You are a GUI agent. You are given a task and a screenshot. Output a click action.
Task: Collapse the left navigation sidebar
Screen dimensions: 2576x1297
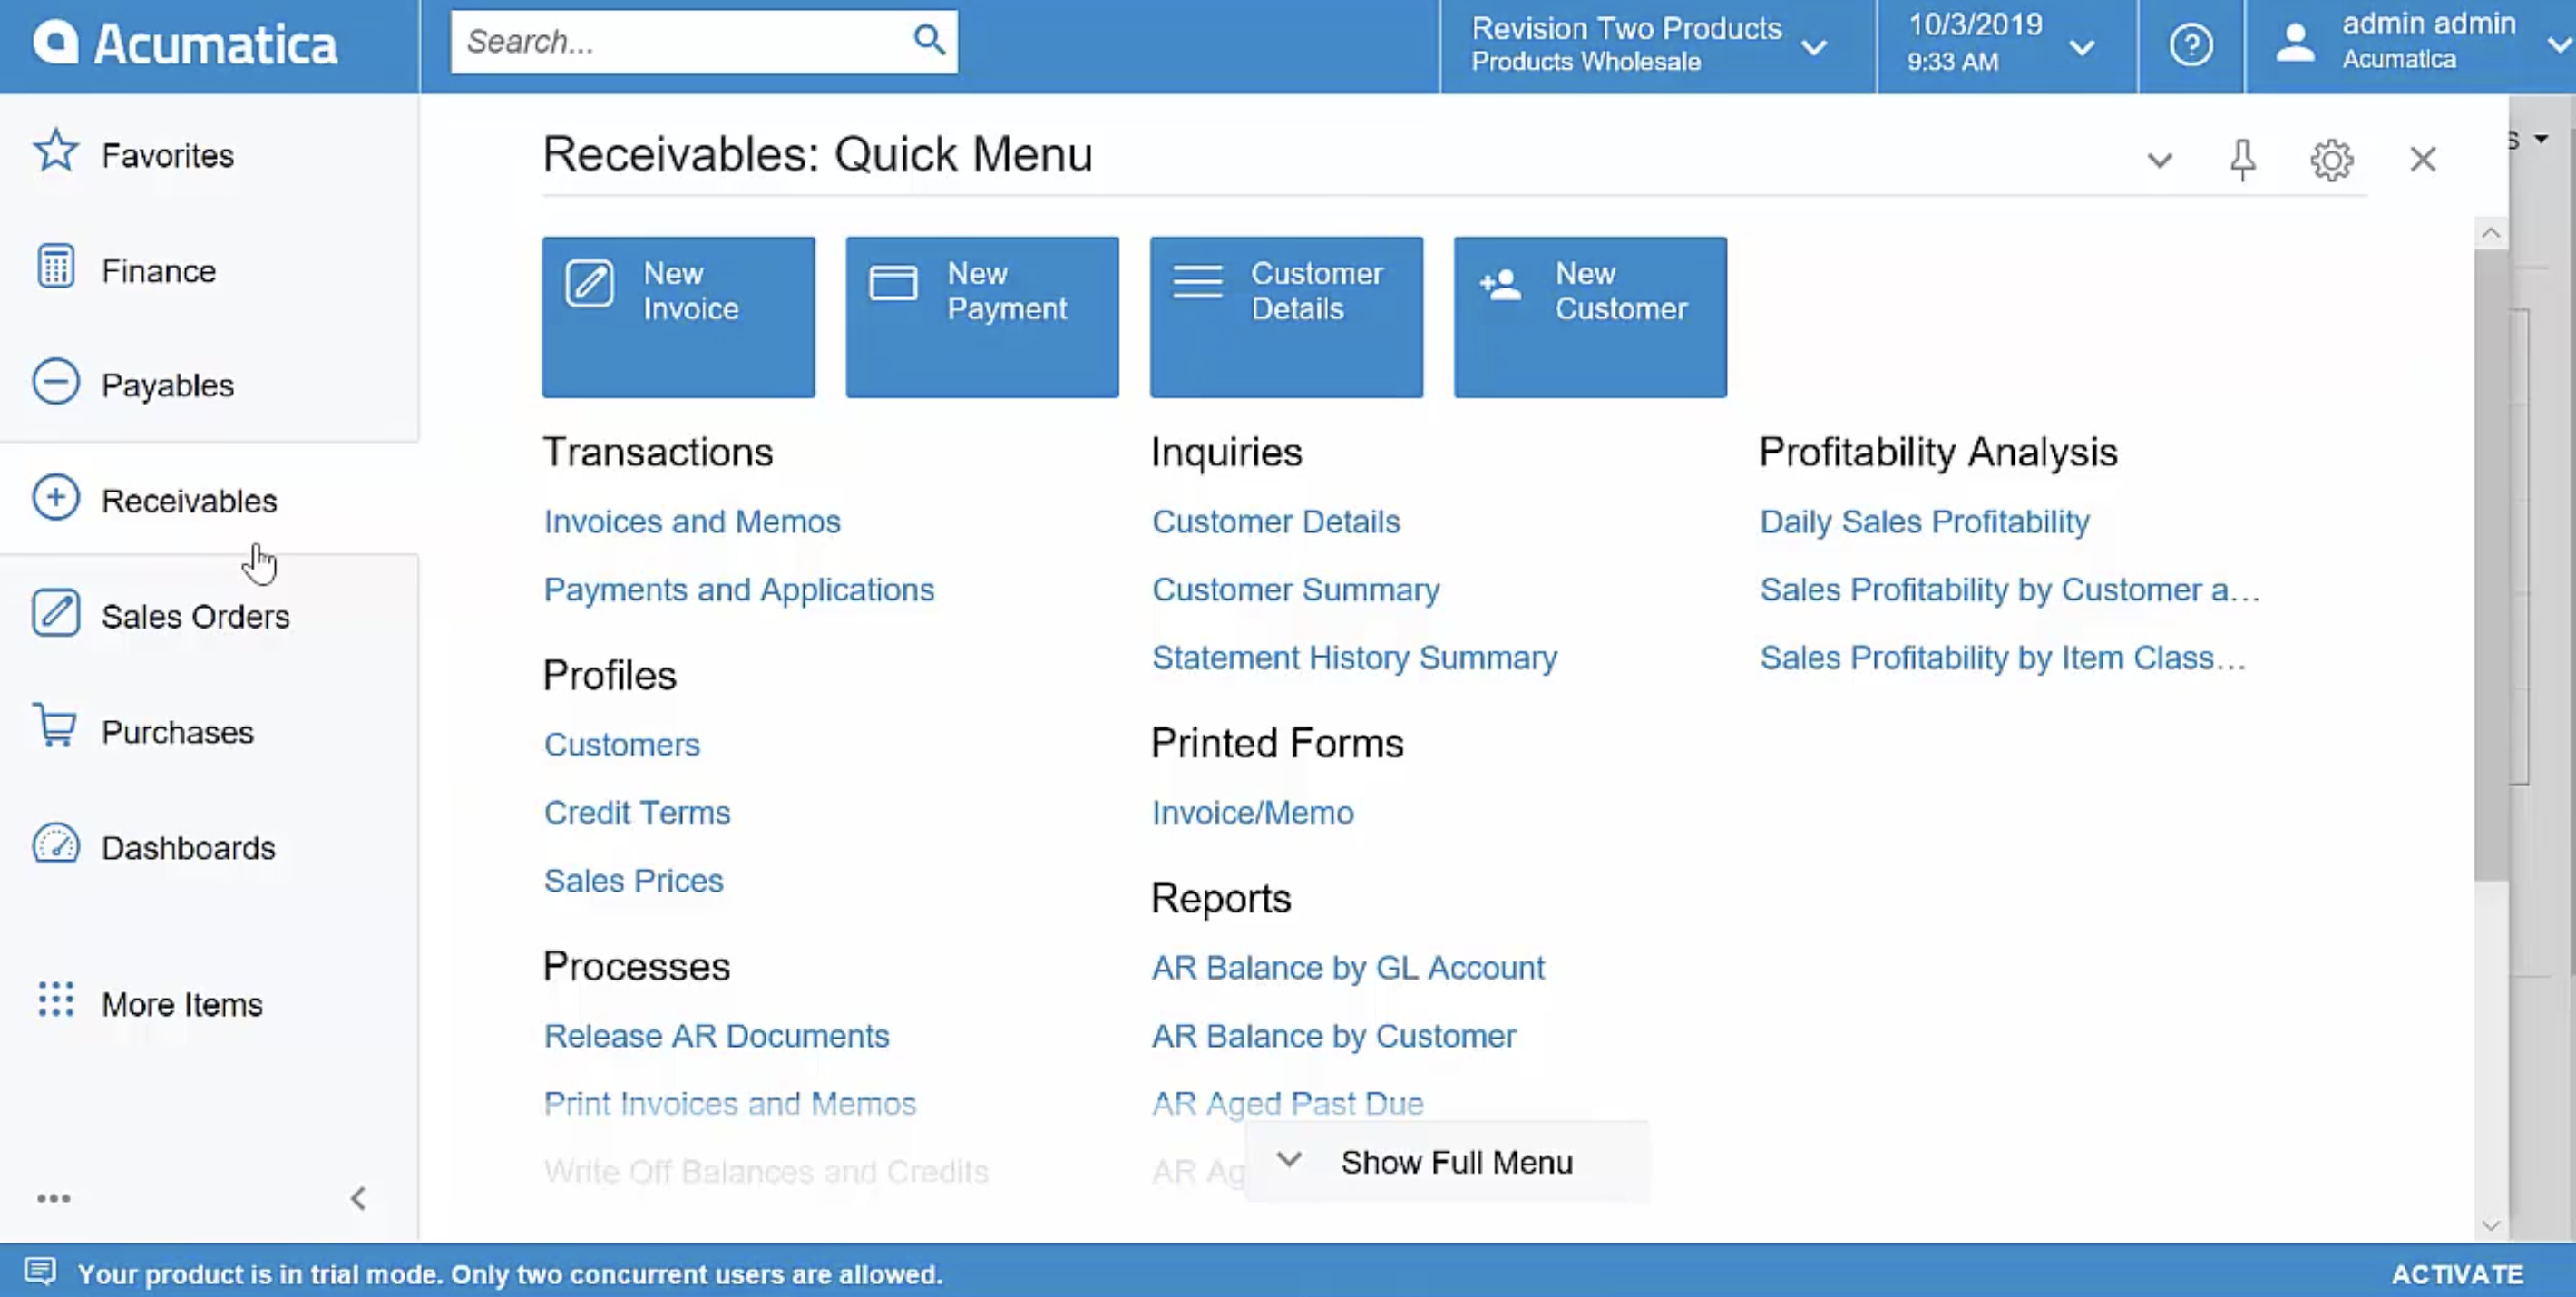tap(358, 1197)
